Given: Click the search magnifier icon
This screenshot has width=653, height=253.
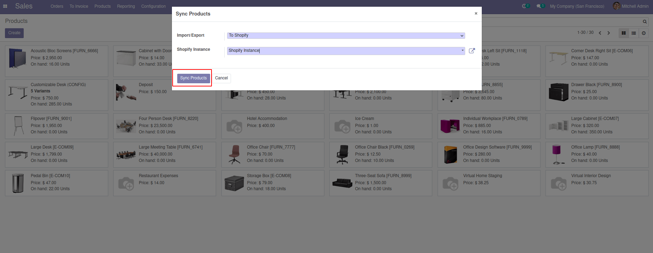Looking at the screenshot, I should 645,22.
